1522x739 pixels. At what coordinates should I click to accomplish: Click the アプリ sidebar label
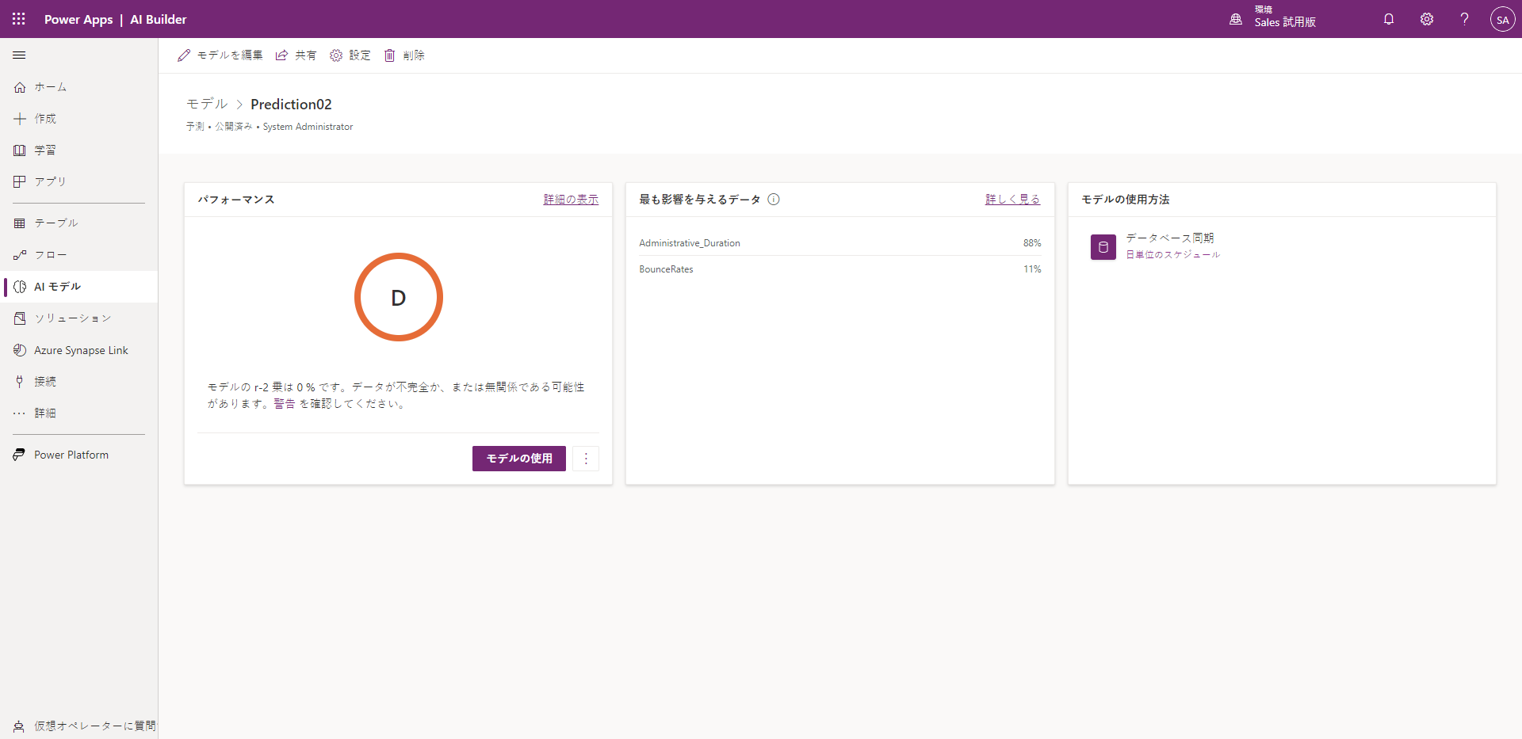coord(51,182)
